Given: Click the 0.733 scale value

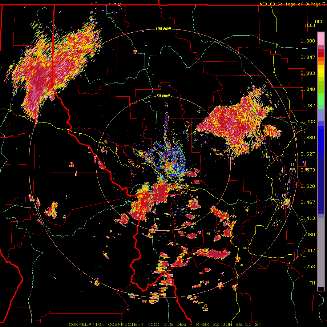Looking at the screenshot, I should pyautogui.click(x=308, y=122).
